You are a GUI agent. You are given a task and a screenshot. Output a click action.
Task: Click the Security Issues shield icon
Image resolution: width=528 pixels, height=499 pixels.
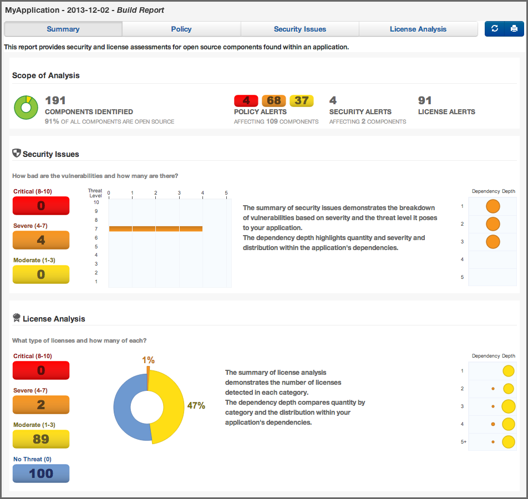click(16, 154)
